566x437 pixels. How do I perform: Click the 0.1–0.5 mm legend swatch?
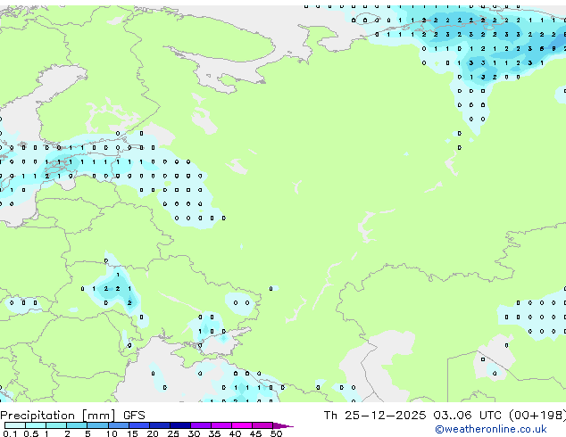[x=15, y=425]
